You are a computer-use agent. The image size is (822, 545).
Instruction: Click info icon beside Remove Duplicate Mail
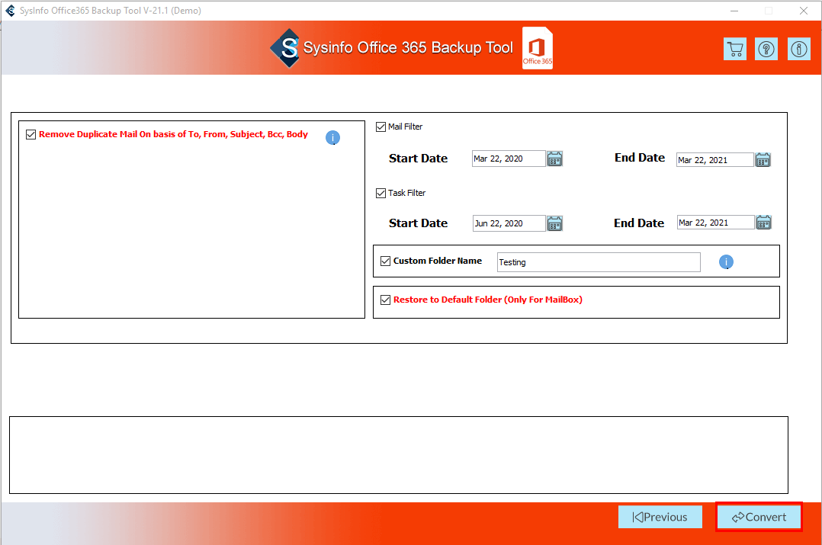point(332,138)
